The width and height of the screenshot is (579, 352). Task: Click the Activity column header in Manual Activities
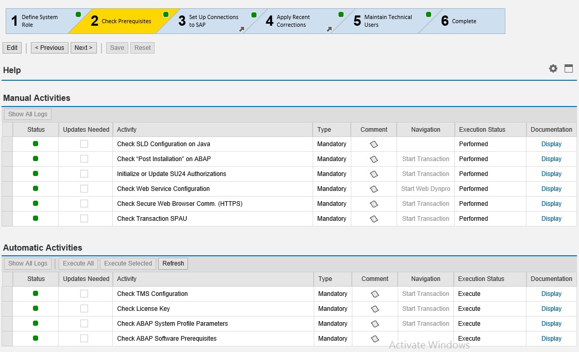click(x=213, y=130)
